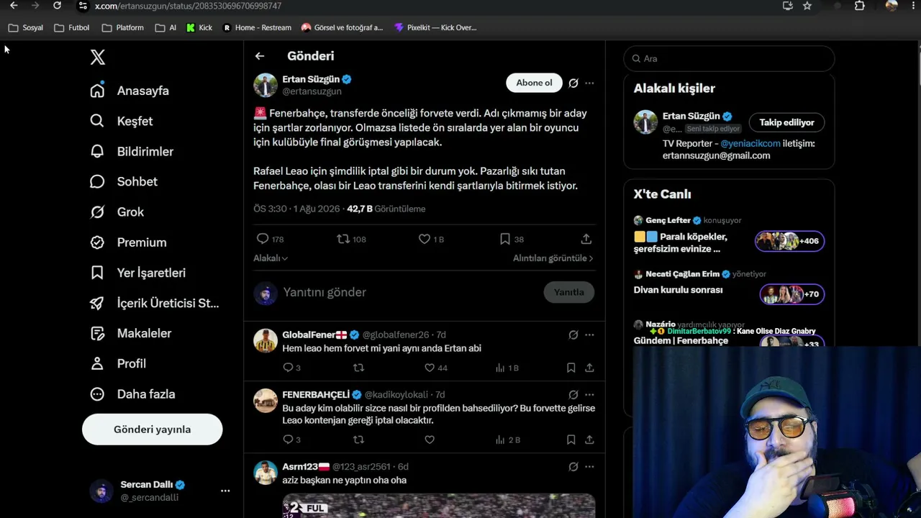Open the Keşfet explore page
The image size is (921, 518).
click(x=122, y=121)
